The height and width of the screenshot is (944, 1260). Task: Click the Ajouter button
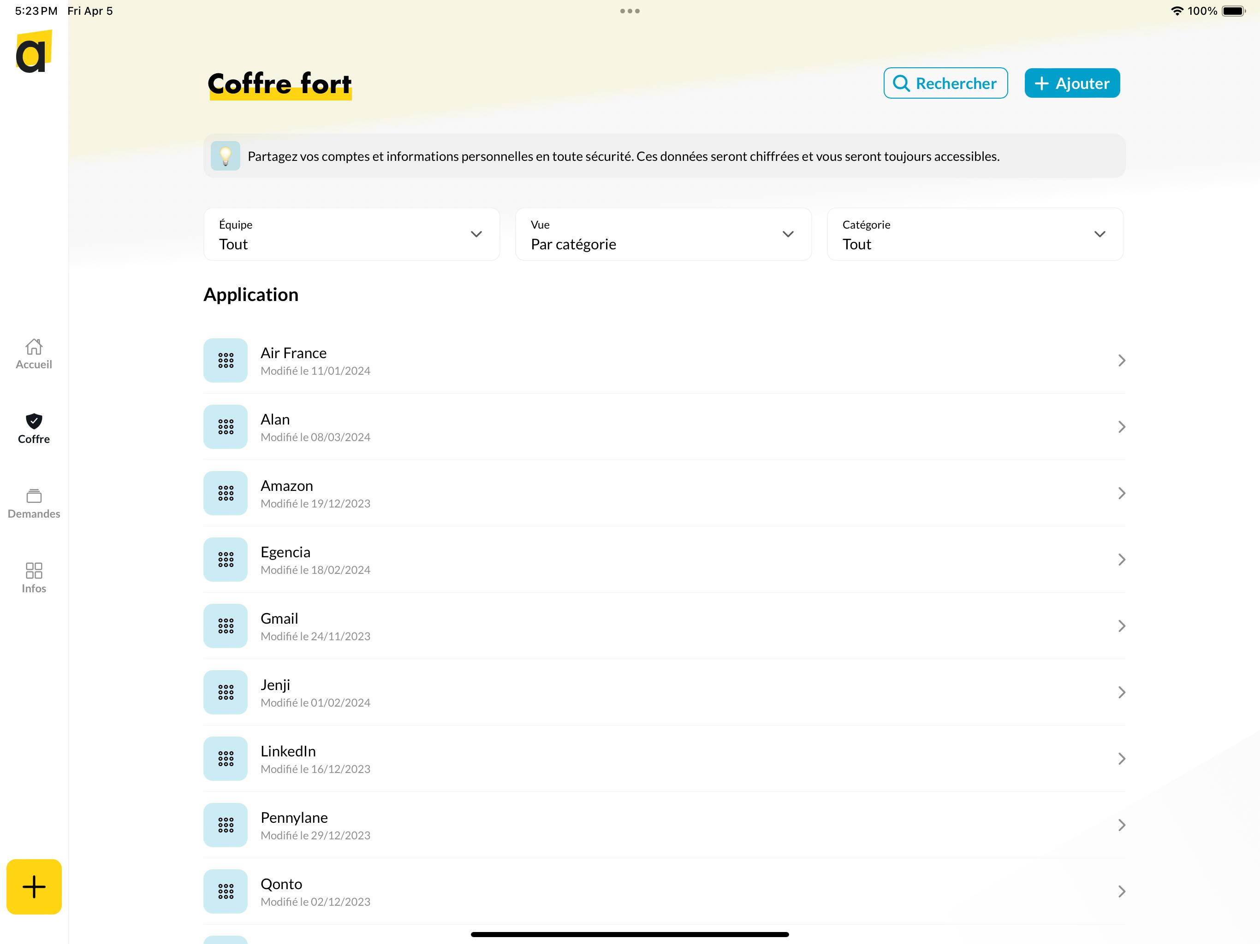1072,83
